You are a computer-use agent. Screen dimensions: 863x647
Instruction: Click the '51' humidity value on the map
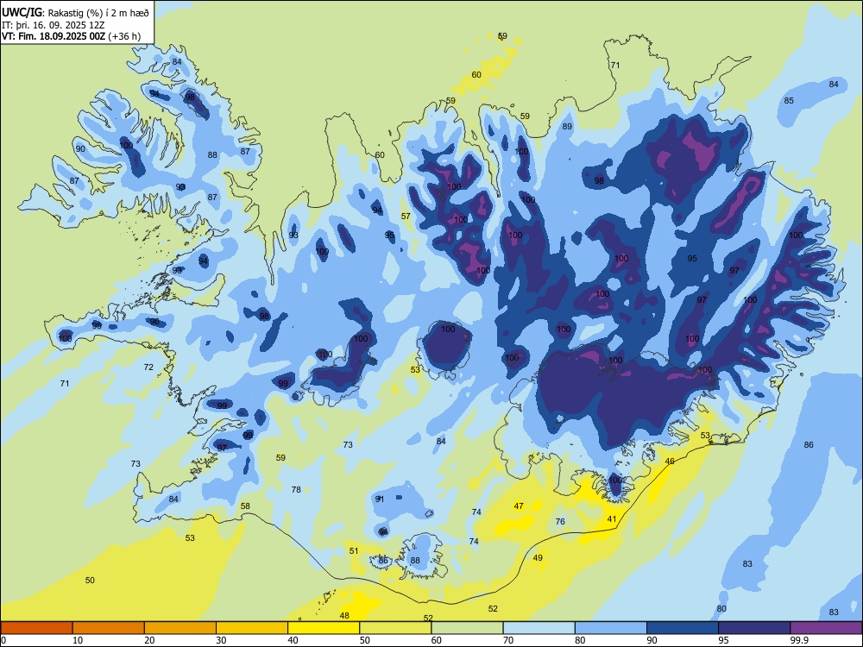click(354, 550)
